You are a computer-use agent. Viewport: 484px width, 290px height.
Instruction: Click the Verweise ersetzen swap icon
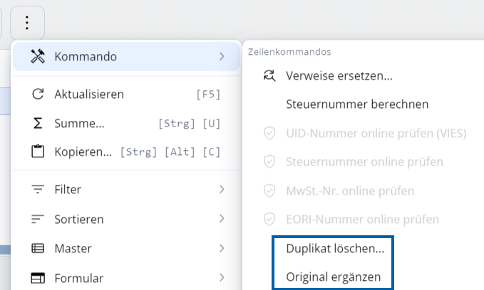(269, 75)
